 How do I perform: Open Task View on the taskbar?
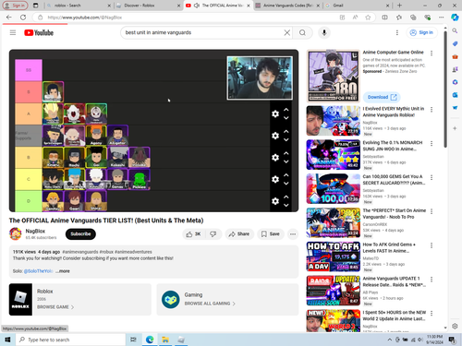pyautogui.click(x=133, y=340)
